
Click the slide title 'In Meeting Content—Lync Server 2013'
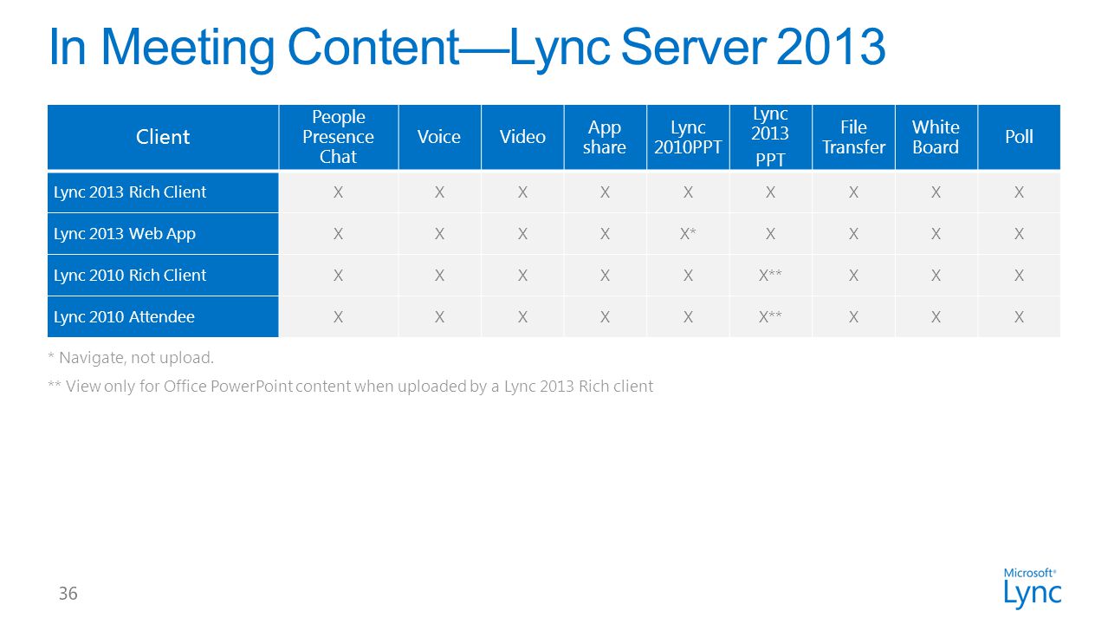point(467,48)
